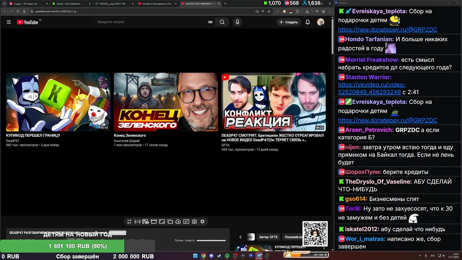The width and height of the screenshot is (462, 260).
Task: Select the 'DEADP47 РАЗГОВАРИВАЕТ' browser tab
Action: [x=200, y=4]
